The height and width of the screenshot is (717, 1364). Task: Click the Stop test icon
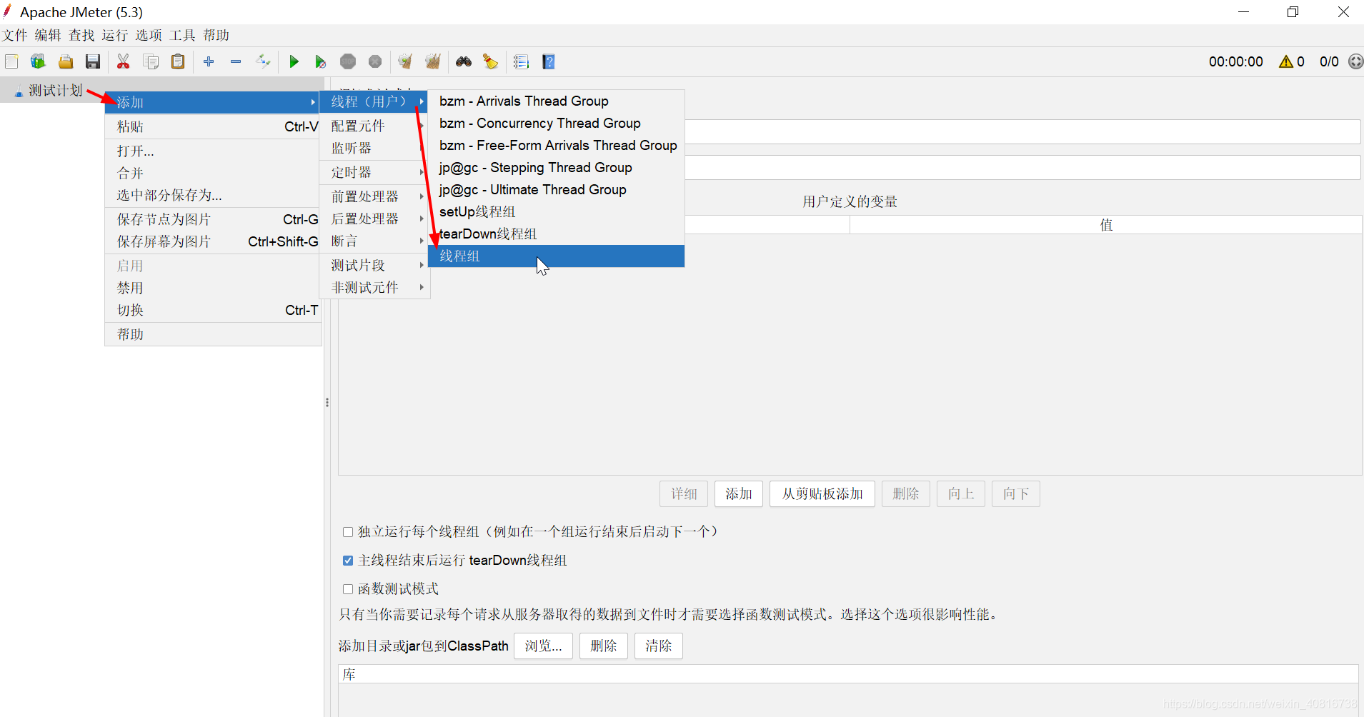click(x=348, y=61)
